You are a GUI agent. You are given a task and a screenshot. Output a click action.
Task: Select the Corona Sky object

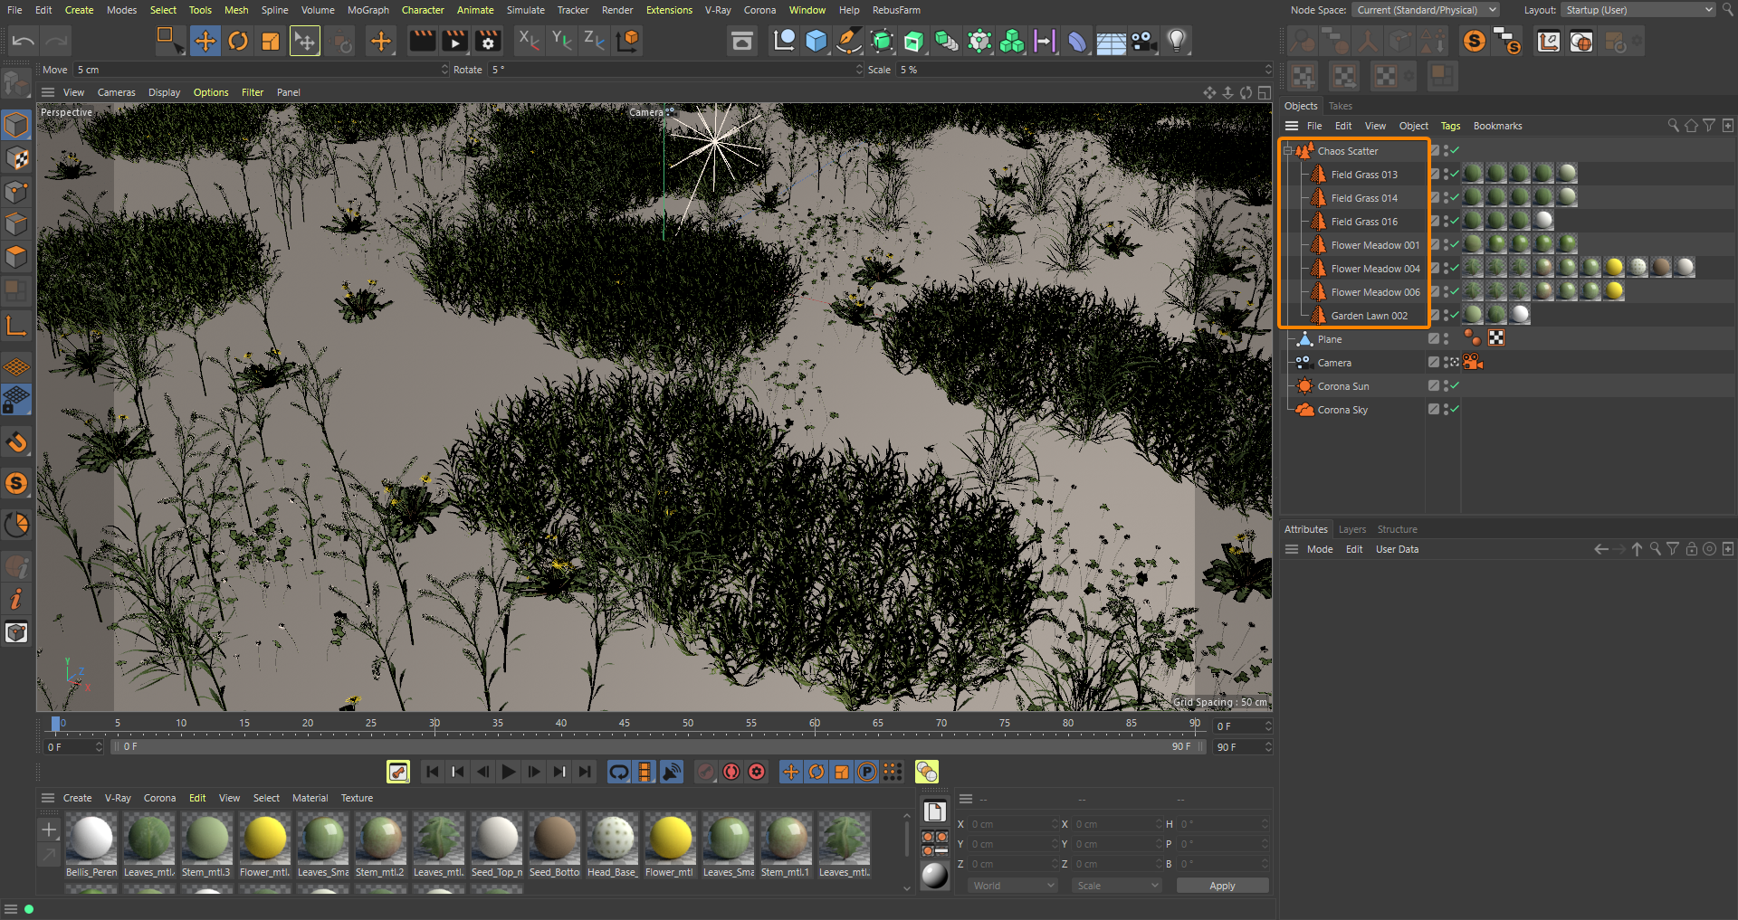(1342, 410)
